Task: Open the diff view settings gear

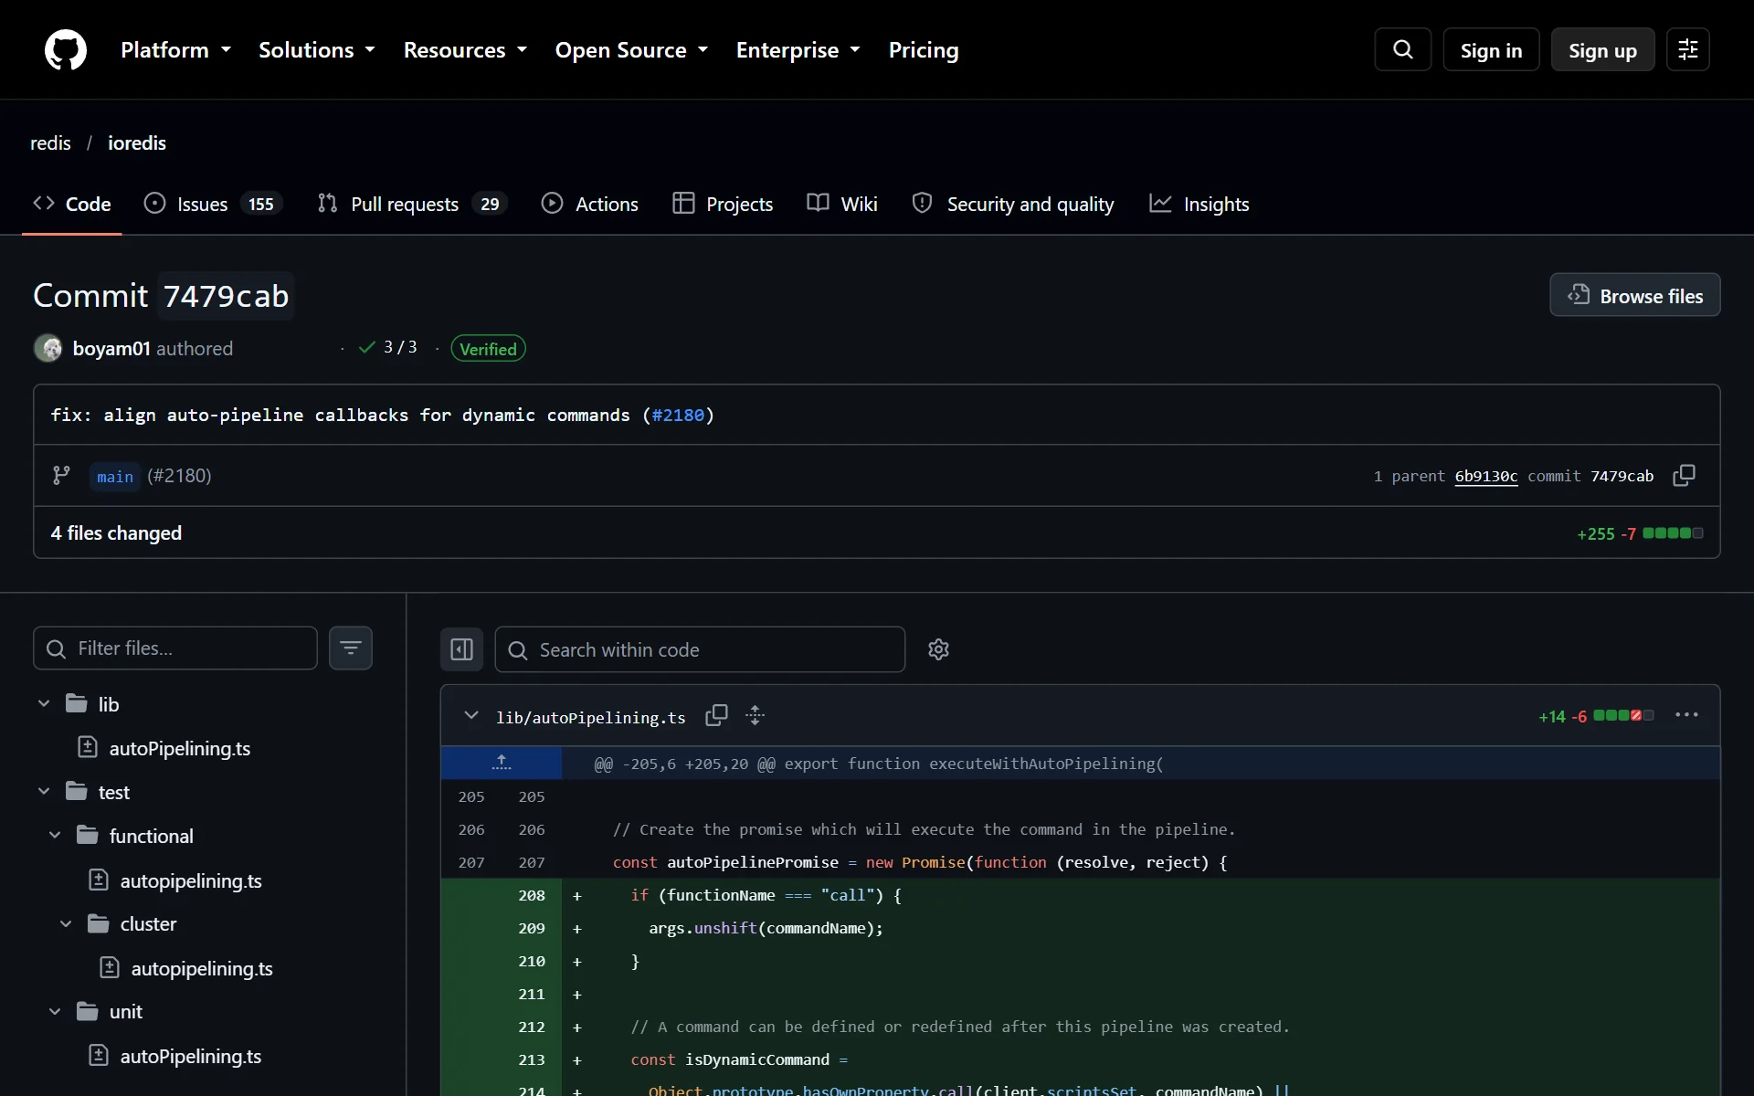Action: pos(939,649)
